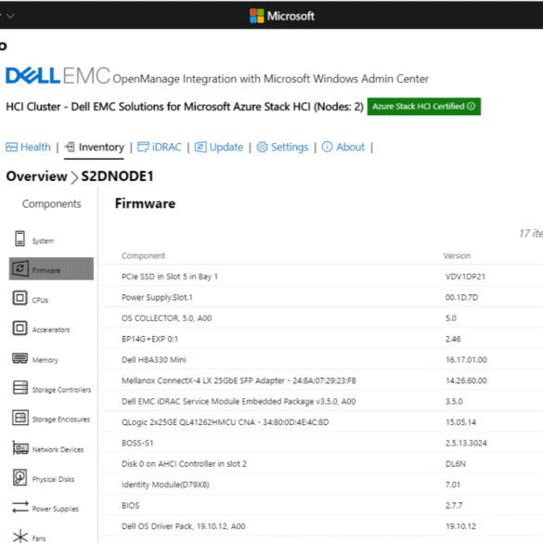Switch to the Health tab

pos(28,148)
